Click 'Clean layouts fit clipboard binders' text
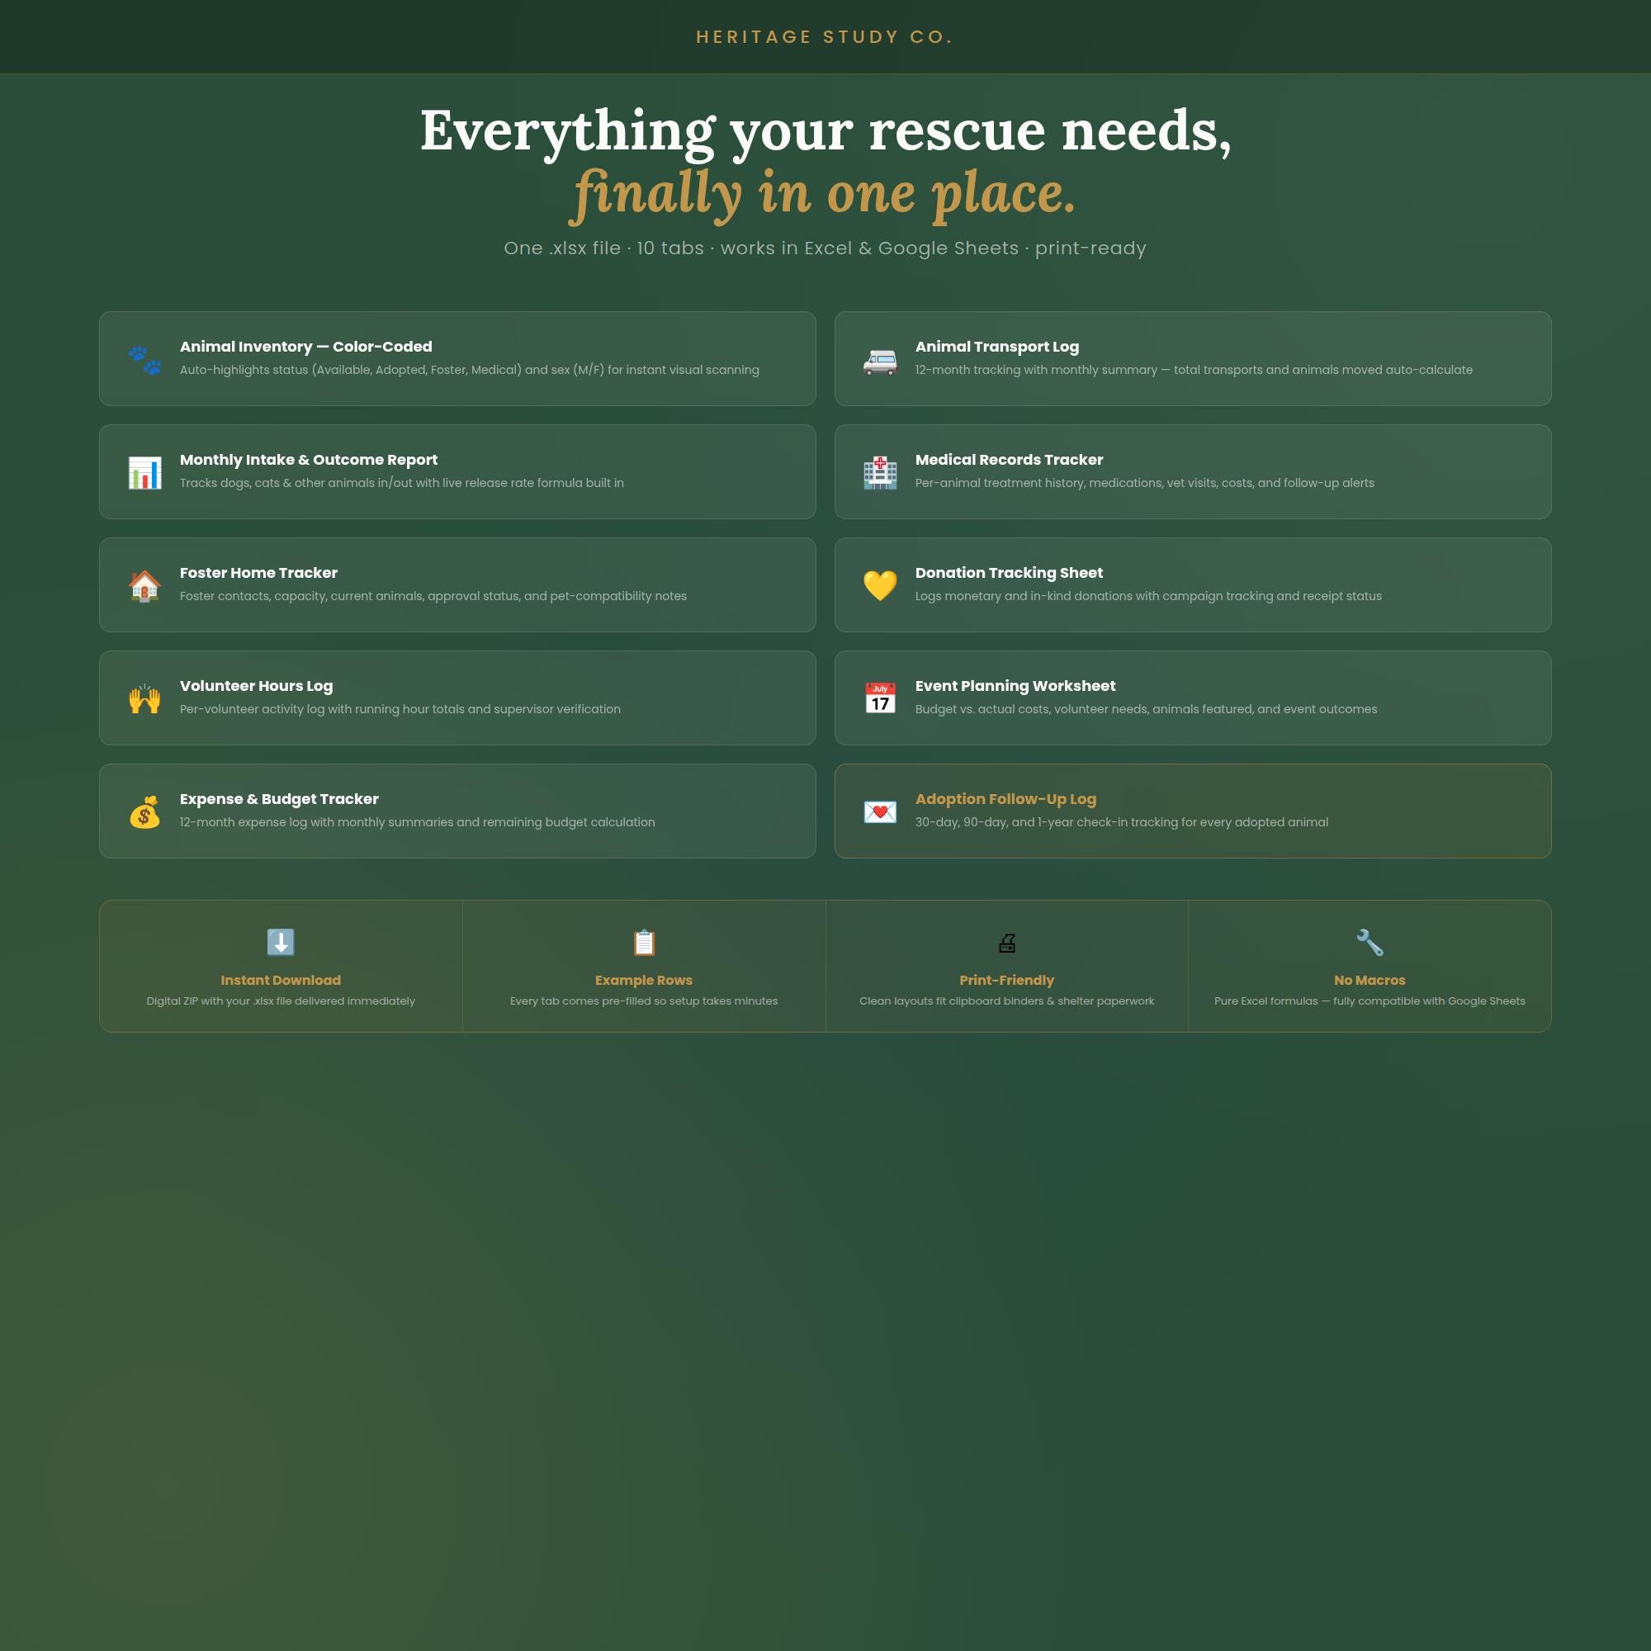1651x1651 pixels. [x=1006, y=1001]
